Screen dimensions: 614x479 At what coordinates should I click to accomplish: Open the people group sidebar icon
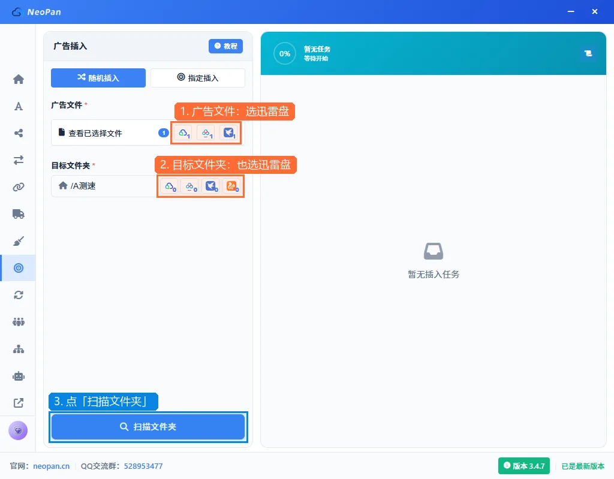tap(19, 322)
